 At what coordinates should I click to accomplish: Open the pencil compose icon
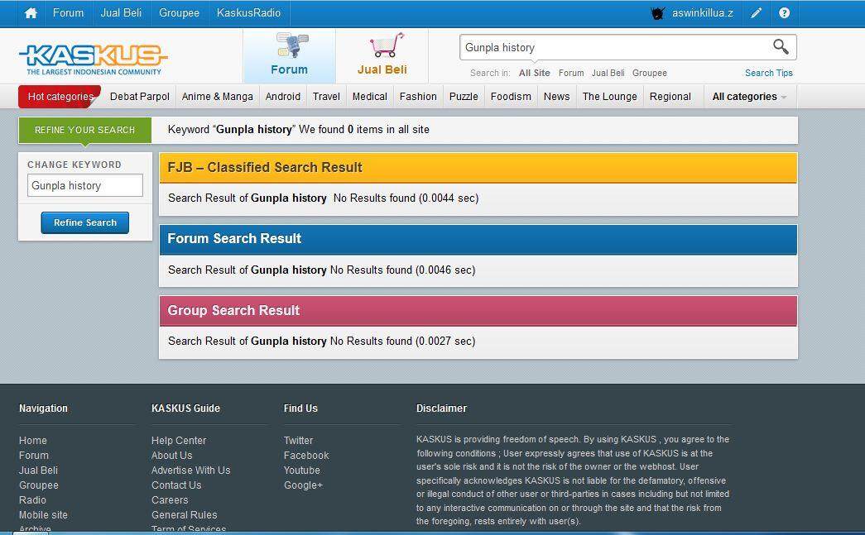(x=757, y=12)
